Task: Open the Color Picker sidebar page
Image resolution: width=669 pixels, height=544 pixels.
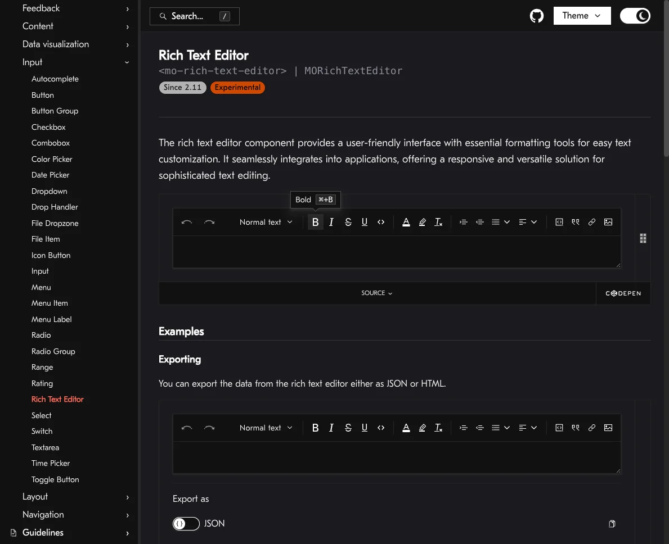Action: pyautogui.click(x=52, y=159)
